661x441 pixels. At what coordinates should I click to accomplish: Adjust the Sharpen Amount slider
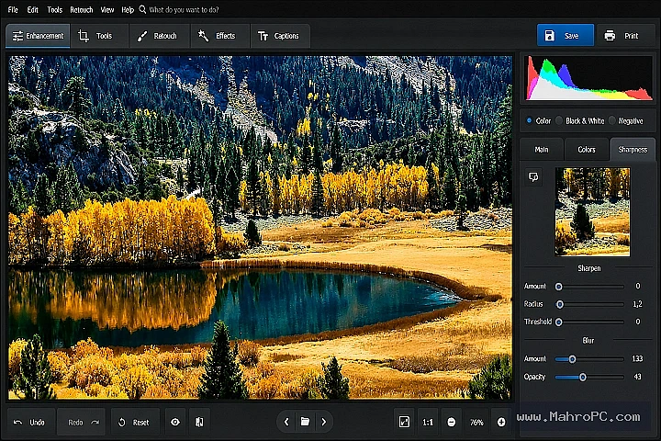click(590, 287)
